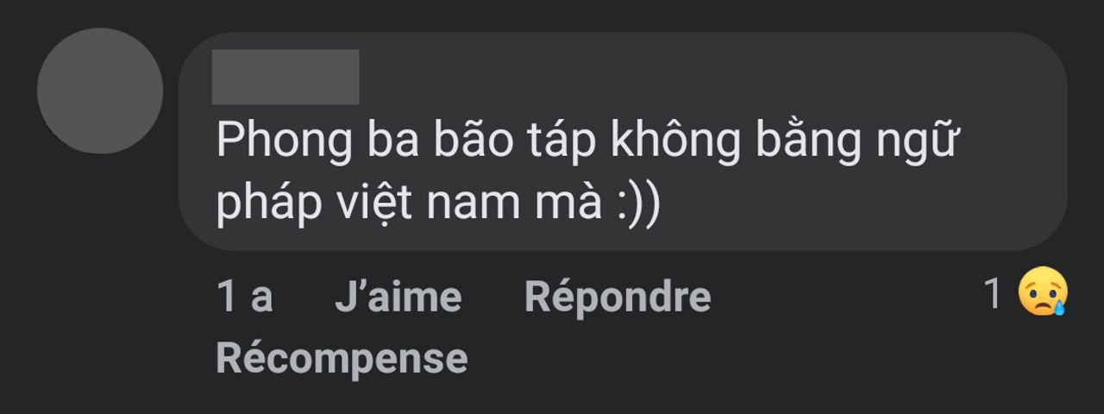
Task: Like the comment with J'aime
Action: [398, 298]
